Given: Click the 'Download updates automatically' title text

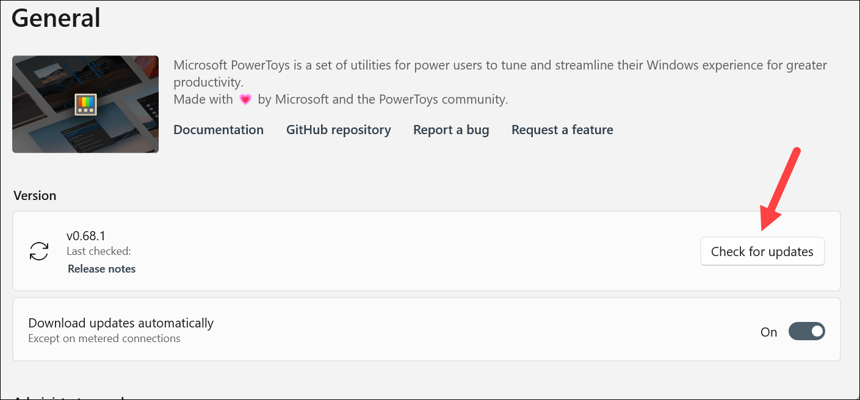Looking at the screenshot, I should (x=121, y=323).
